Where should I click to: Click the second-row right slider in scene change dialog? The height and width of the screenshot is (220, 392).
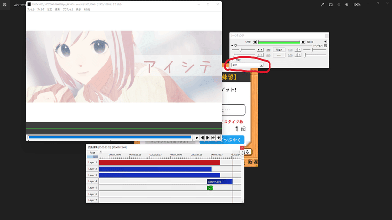pos(315,55)
